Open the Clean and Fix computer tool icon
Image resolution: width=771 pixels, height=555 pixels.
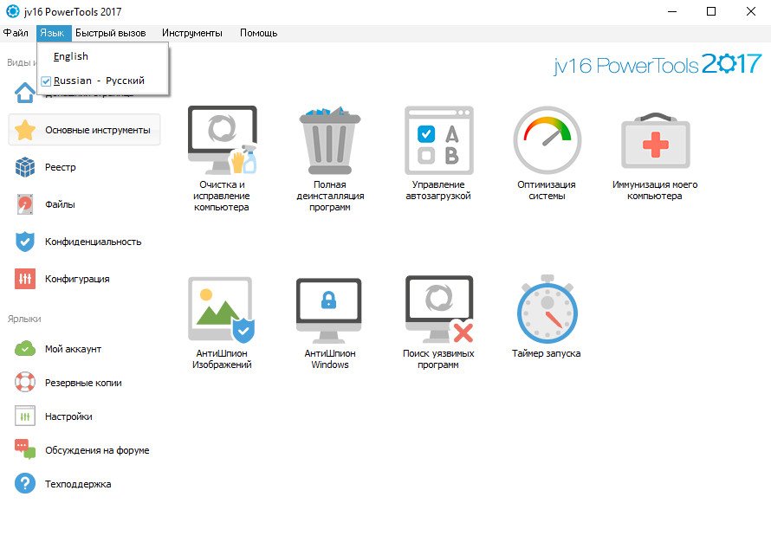pyautogui.click(x=223, y=139)
